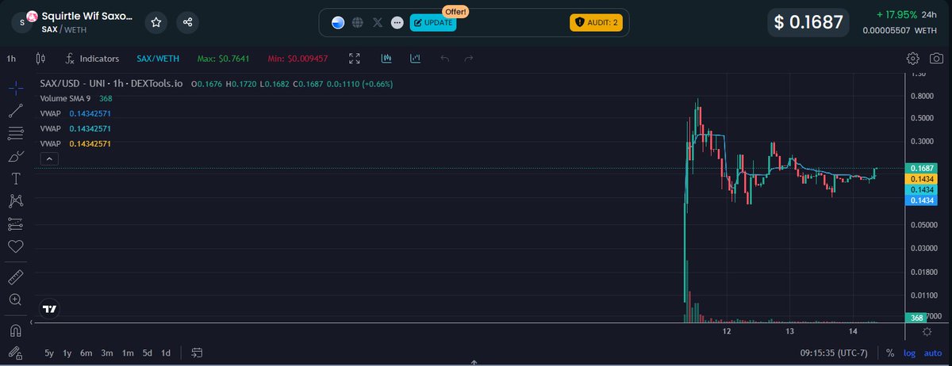Open price axis settings gear
This screenshot has width=952, height=366.
[x=926, y=332]
